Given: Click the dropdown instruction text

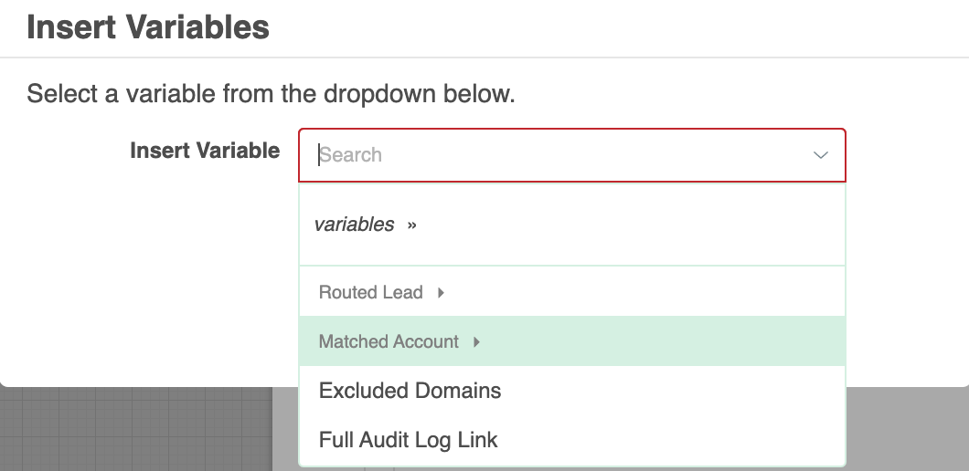Looking at the screenshot, I should pos(271,94).
